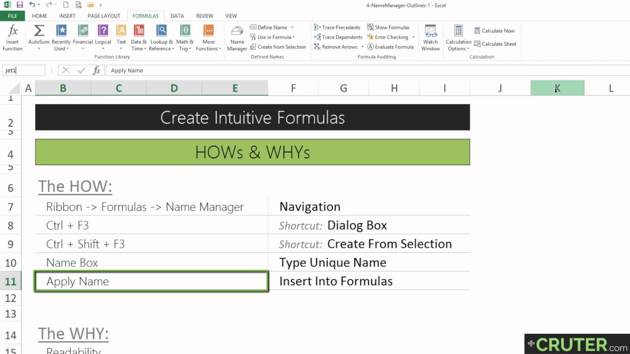Click Error Checking
This screenshot has height=354, width=630.
pyautogui.click(x=387, y=37)
